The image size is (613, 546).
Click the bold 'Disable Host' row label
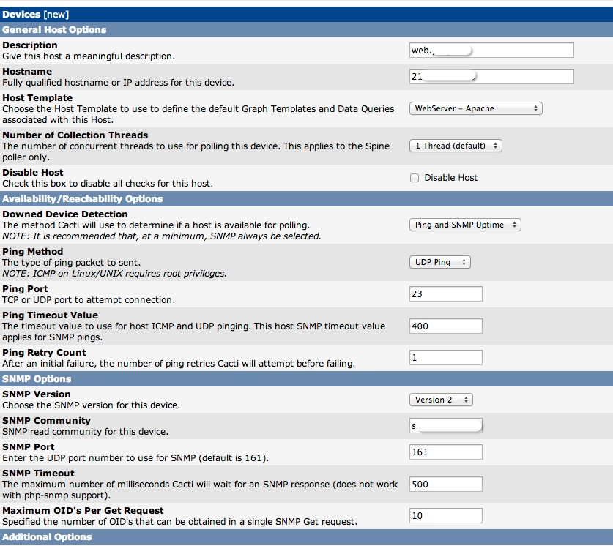(33, 173)
